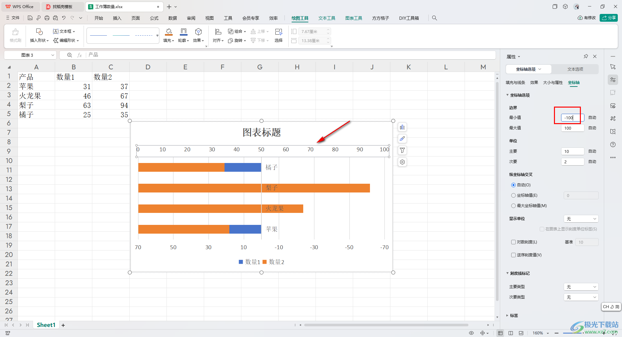Open the Chart Filter funnel button
This screenshot has height=337, width=622.
[x=402, y=150]
